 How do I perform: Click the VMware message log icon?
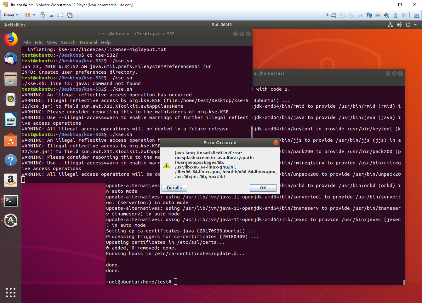(x=404, y=15)
